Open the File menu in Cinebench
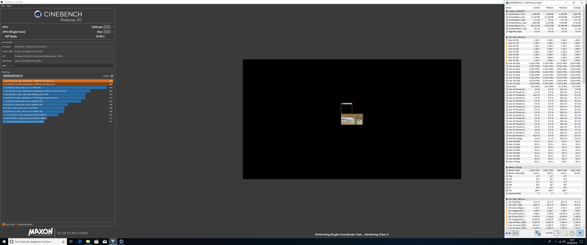587x245 pixels. pyautogui.click(x=3, y=6)
